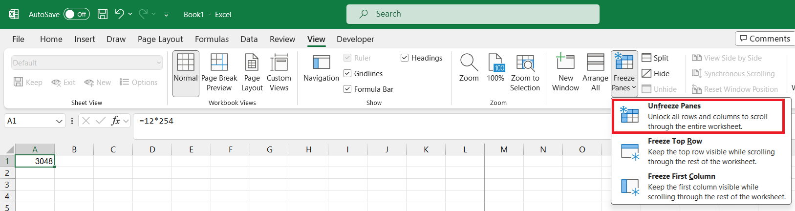Toggle AutoSave switch on
Image resolution: width=795 pixels, height=211 pixels.
tap(77, 14)
